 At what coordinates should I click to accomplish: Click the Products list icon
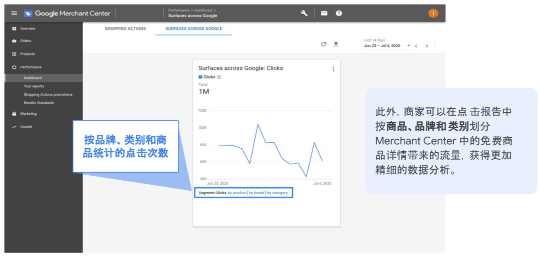click(x=14, y=54)
